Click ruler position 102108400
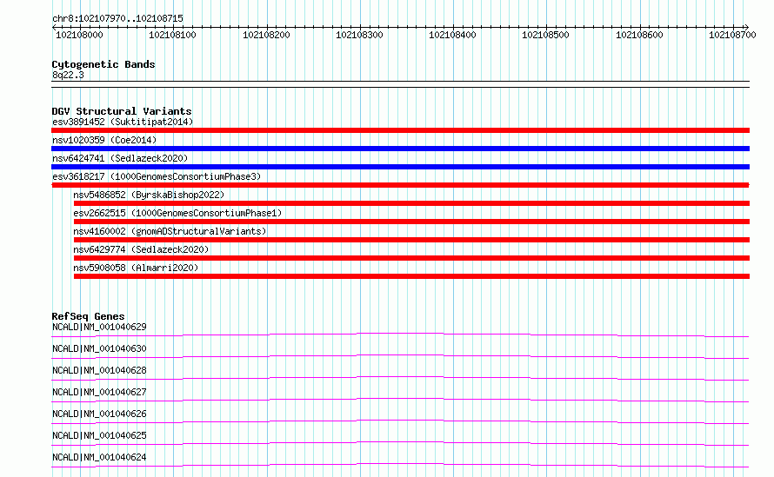 [452, 35]
